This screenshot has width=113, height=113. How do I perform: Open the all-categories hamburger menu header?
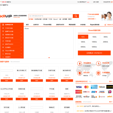(x=12, y=24)
